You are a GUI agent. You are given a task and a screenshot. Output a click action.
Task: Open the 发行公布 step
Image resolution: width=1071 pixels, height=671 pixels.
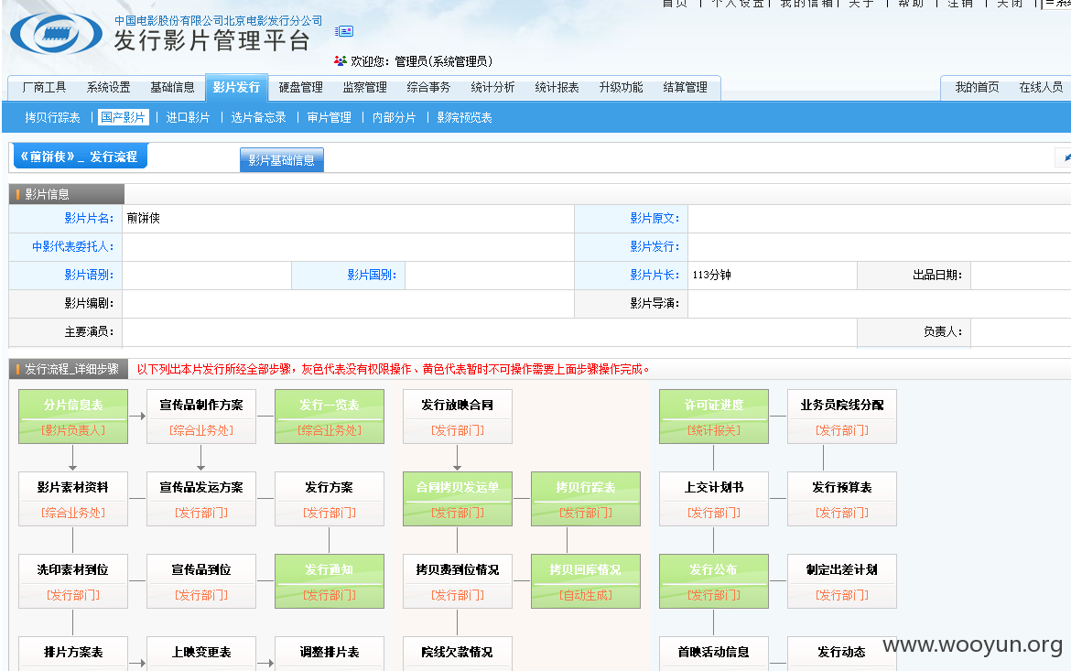click(714, 581)
